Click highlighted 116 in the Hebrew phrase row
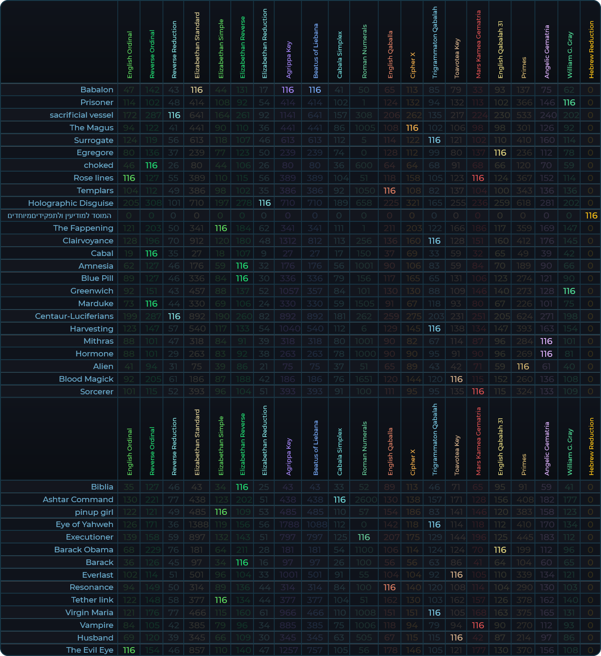Screen dimensions: 601x656 click(591, 216)
